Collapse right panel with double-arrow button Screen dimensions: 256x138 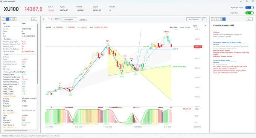point(249,19)
